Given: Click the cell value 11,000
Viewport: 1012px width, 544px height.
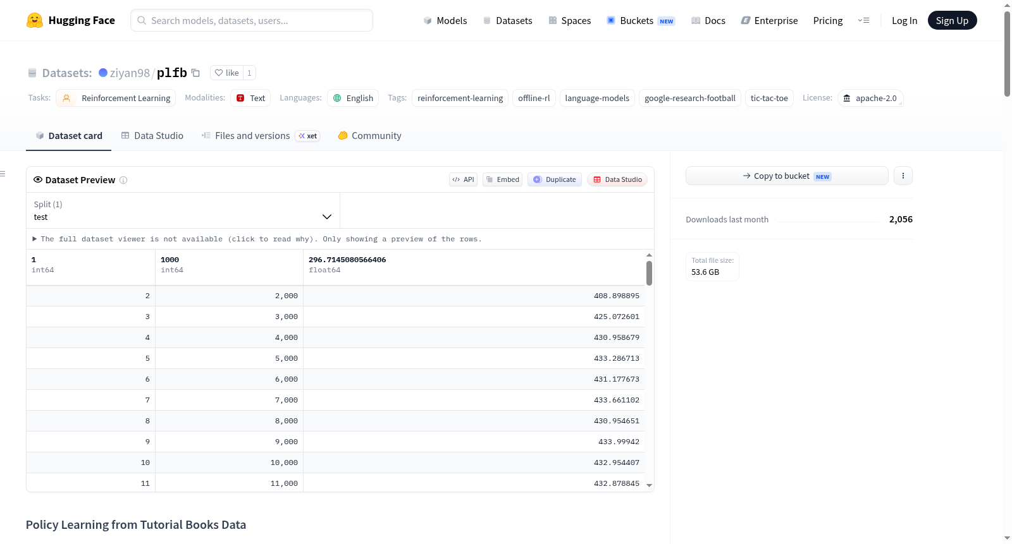Looking at the screenshot, I should [x=284, y=483].
